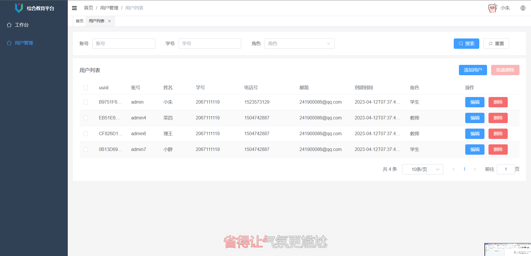Viewport: 531px width, 256px height.
Task: Delete the admin7 user
Action: [x=498, y=150]
